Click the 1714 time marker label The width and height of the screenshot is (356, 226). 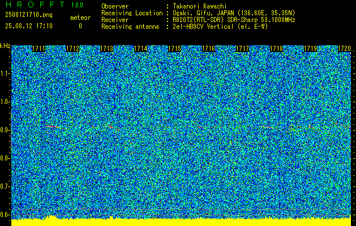coord(141,49)
